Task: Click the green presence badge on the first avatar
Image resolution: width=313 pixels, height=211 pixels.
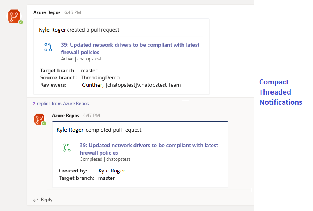Action: click(x=21, y=22)
